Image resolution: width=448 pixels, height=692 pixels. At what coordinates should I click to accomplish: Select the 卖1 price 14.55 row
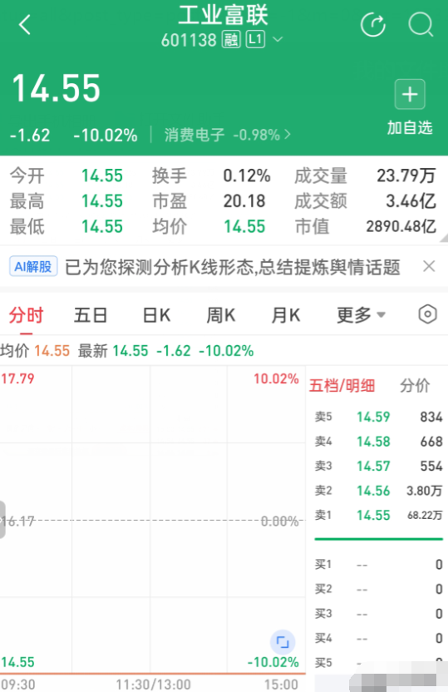click(378, 515)
